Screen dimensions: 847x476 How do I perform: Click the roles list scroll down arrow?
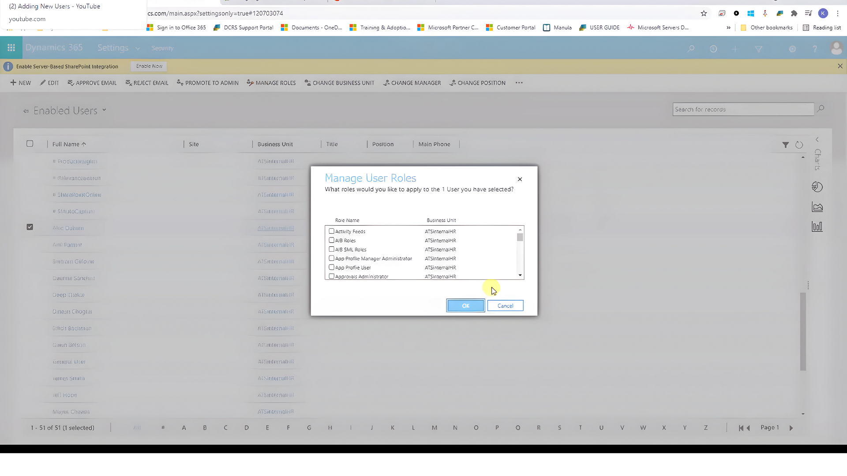tap(520, 275)
